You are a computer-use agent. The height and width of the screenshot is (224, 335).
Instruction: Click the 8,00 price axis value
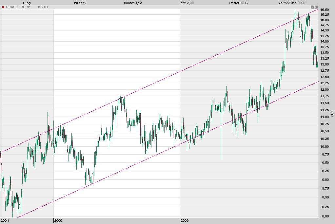pos(325,216)
